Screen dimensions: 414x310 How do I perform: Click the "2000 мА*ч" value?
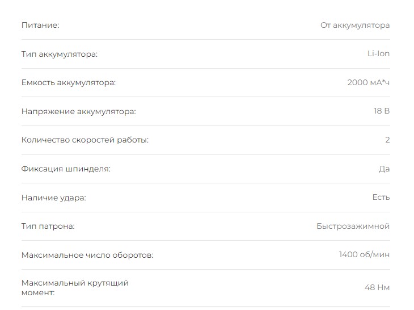(368, 83)
